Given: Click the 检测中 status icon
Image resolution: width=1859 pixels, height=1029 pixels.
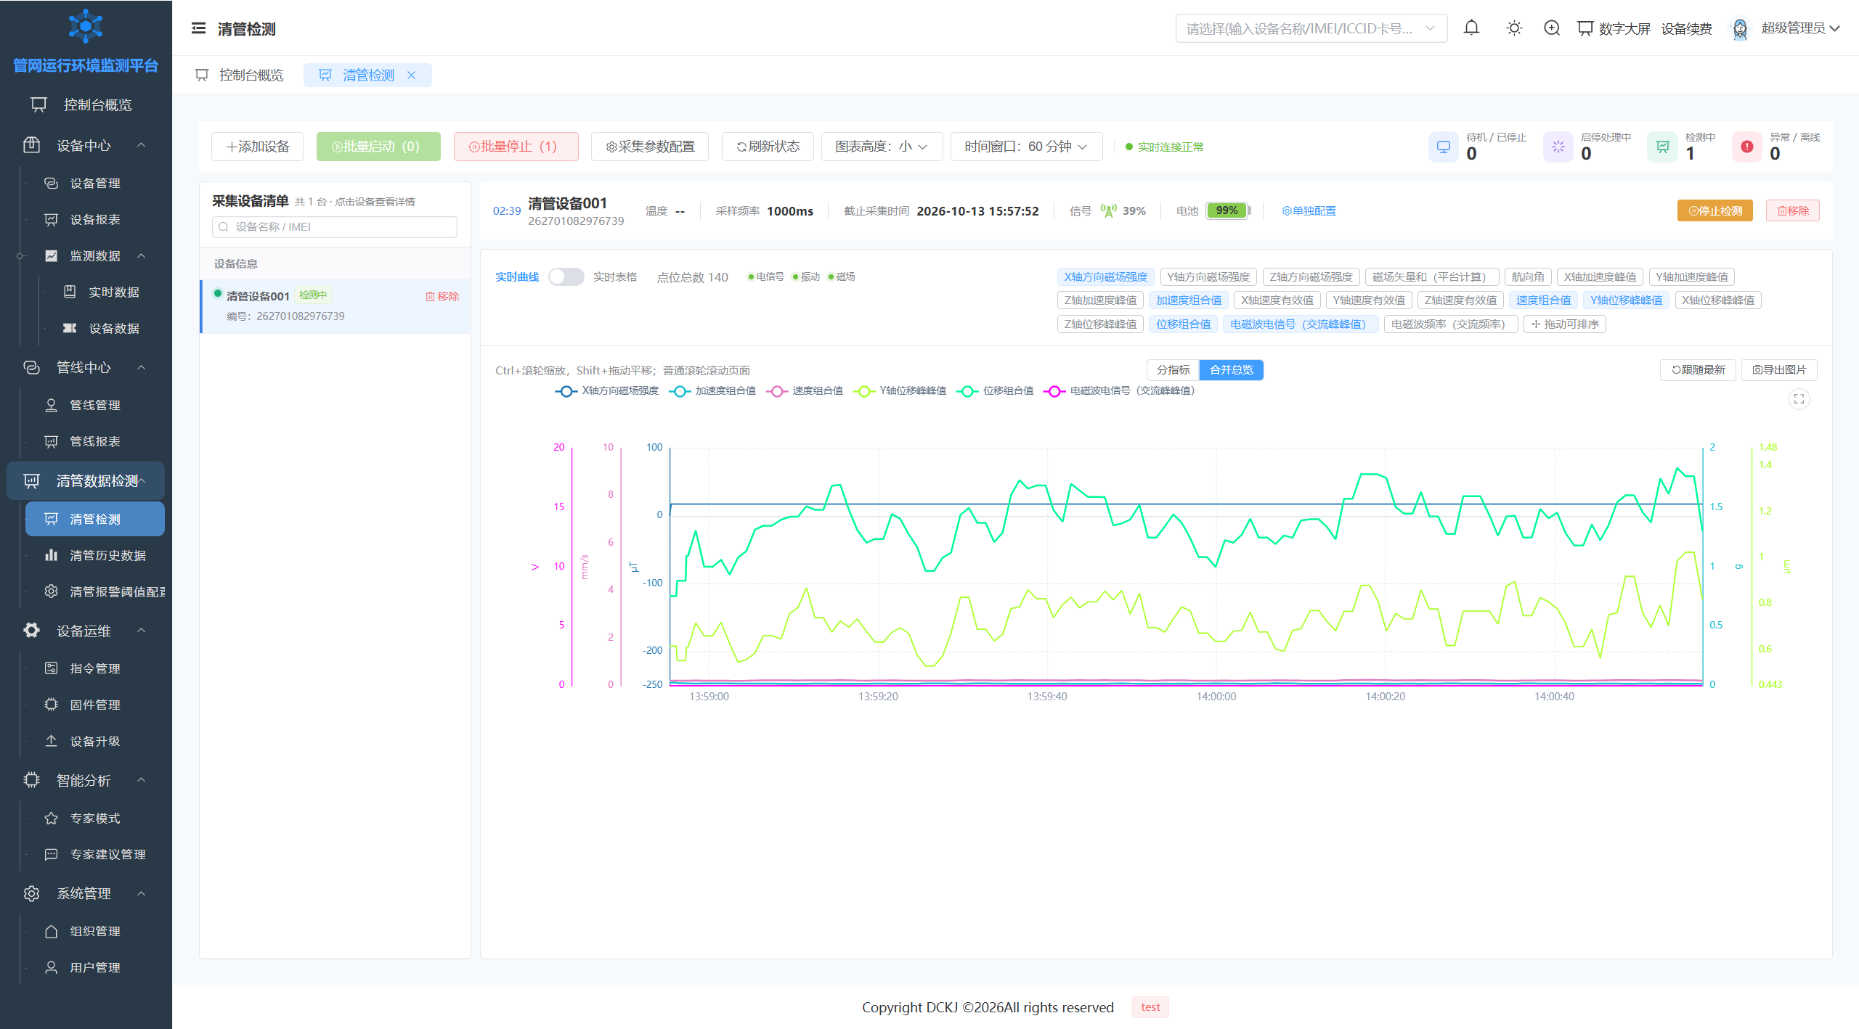Looking at the screenshot, I should point(1662,147).
